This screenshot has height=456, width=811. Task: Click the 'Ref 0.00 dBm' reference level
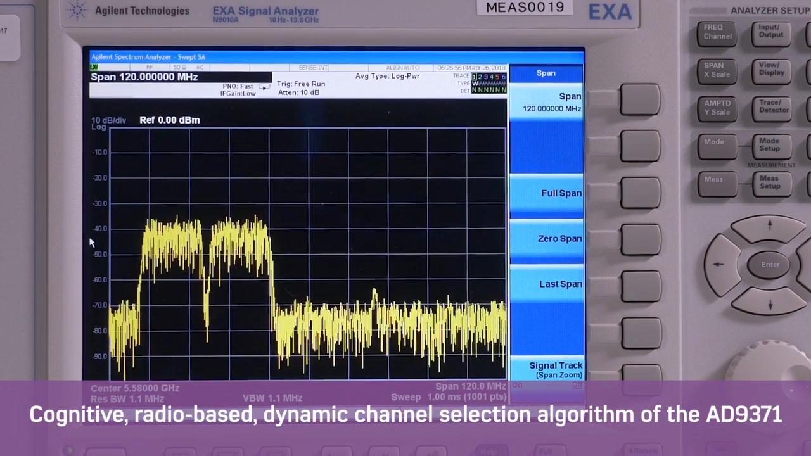coord(169,120)
